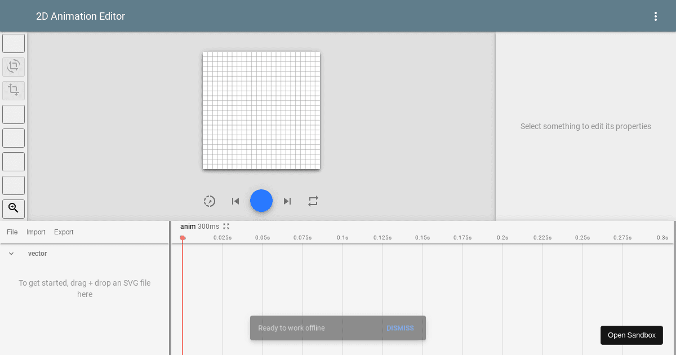Dismiss the offline ready notification
This screenshot has height=355, width=676.
click(400, 328)
